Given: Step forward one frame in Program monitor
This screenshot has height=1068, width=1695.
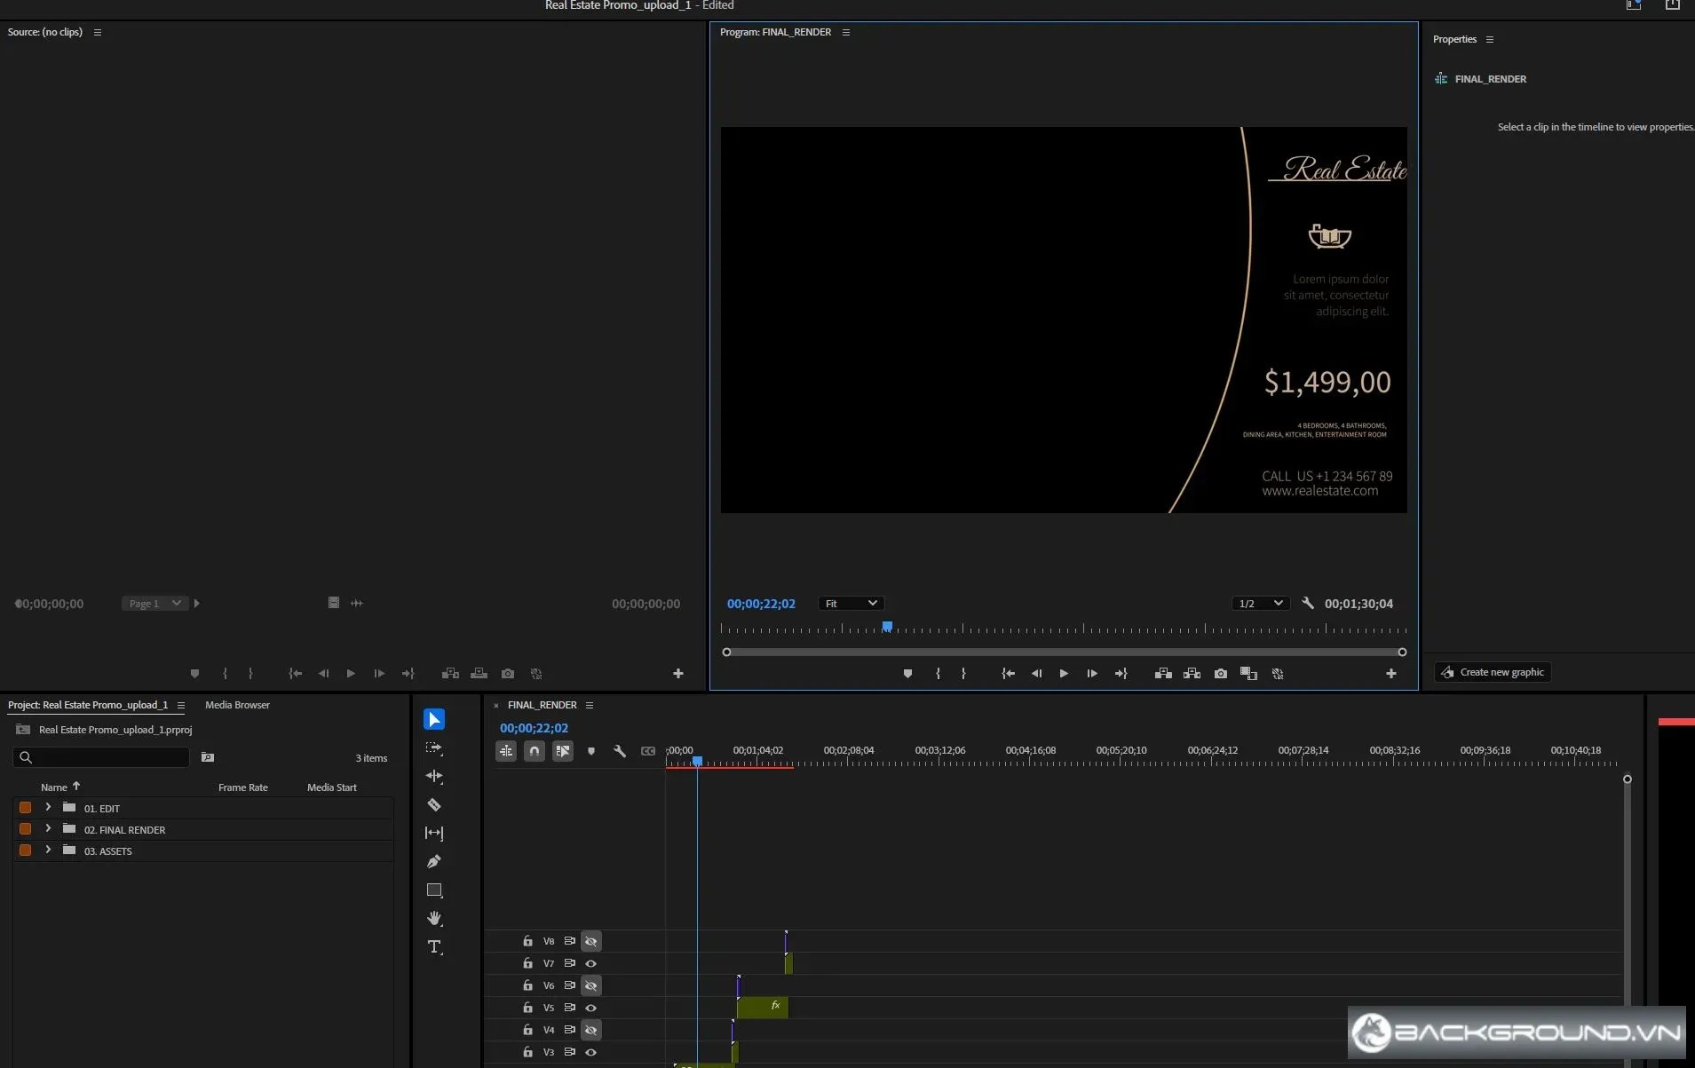Looking at the screenshot, I should tap(1092, 674).
